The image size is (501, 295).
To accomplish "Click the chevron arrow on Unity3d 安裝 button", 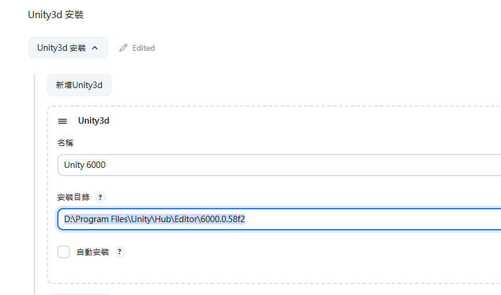I will coord(95,48).
